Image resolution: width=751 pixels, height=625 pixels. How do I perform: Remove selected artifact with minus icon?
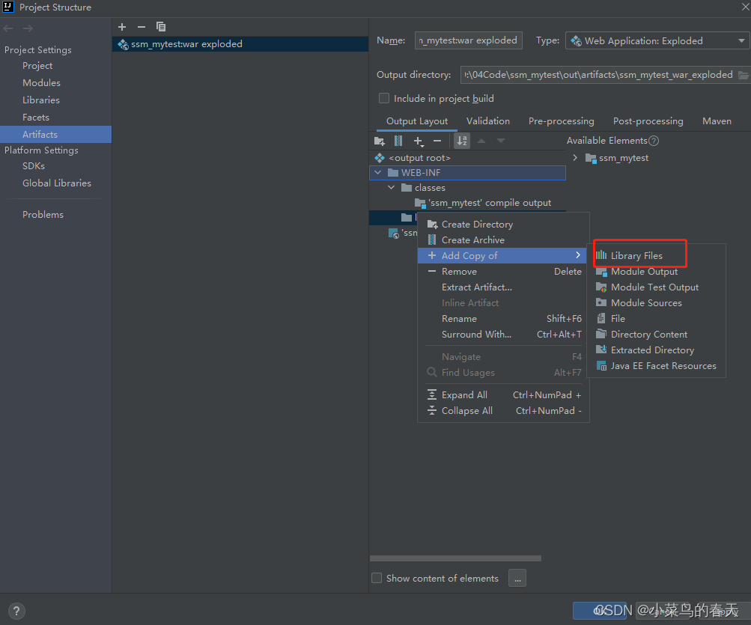point(142,27)
